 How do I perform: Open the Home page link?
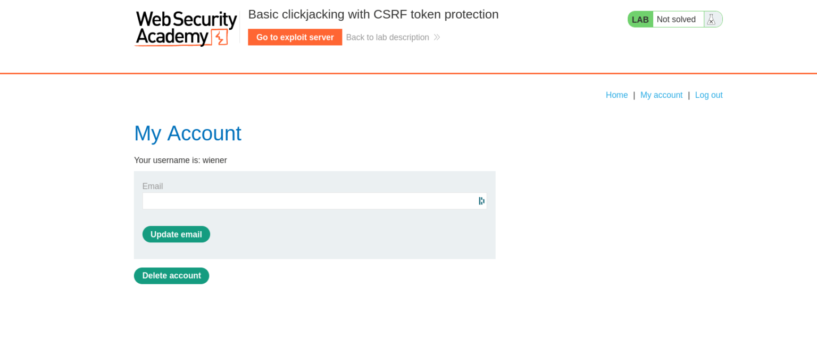point(616,95)
